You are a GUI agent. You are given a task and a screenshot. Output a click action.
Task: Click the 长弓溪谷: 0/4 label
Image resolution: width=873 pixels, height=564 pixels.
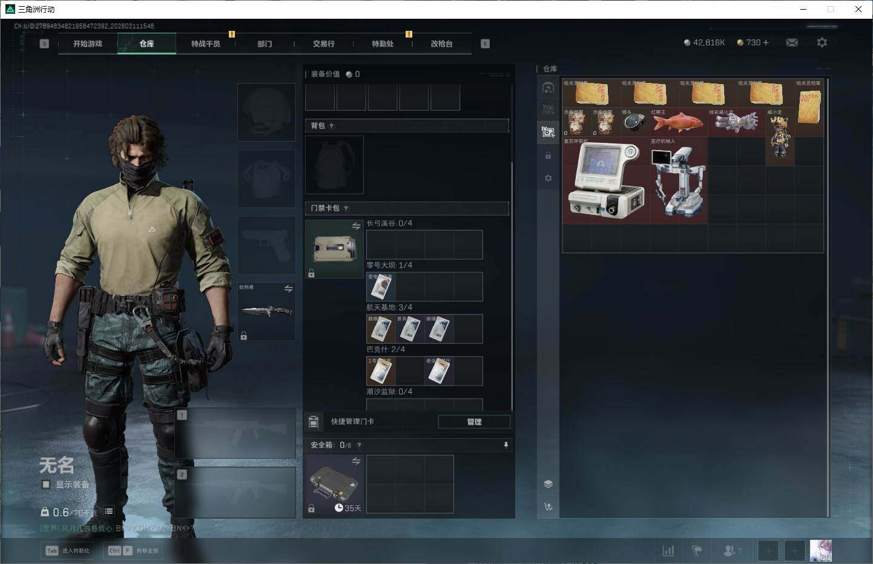[389, 223]
